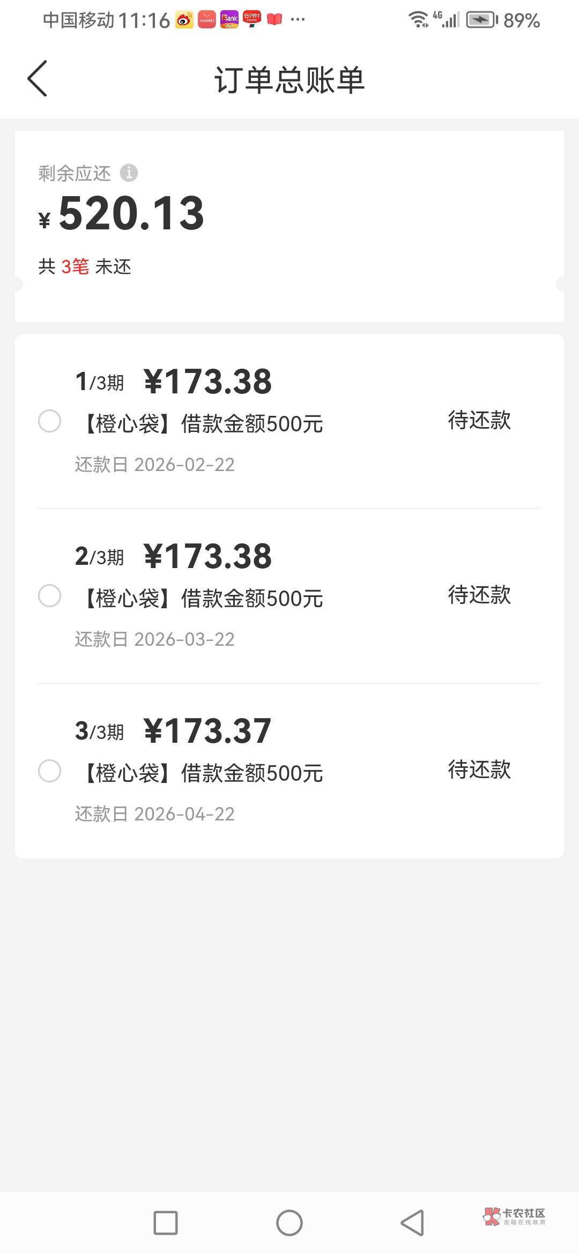
Task: Tap the info icon beside 剩余应还
Action: coord(129,173)
